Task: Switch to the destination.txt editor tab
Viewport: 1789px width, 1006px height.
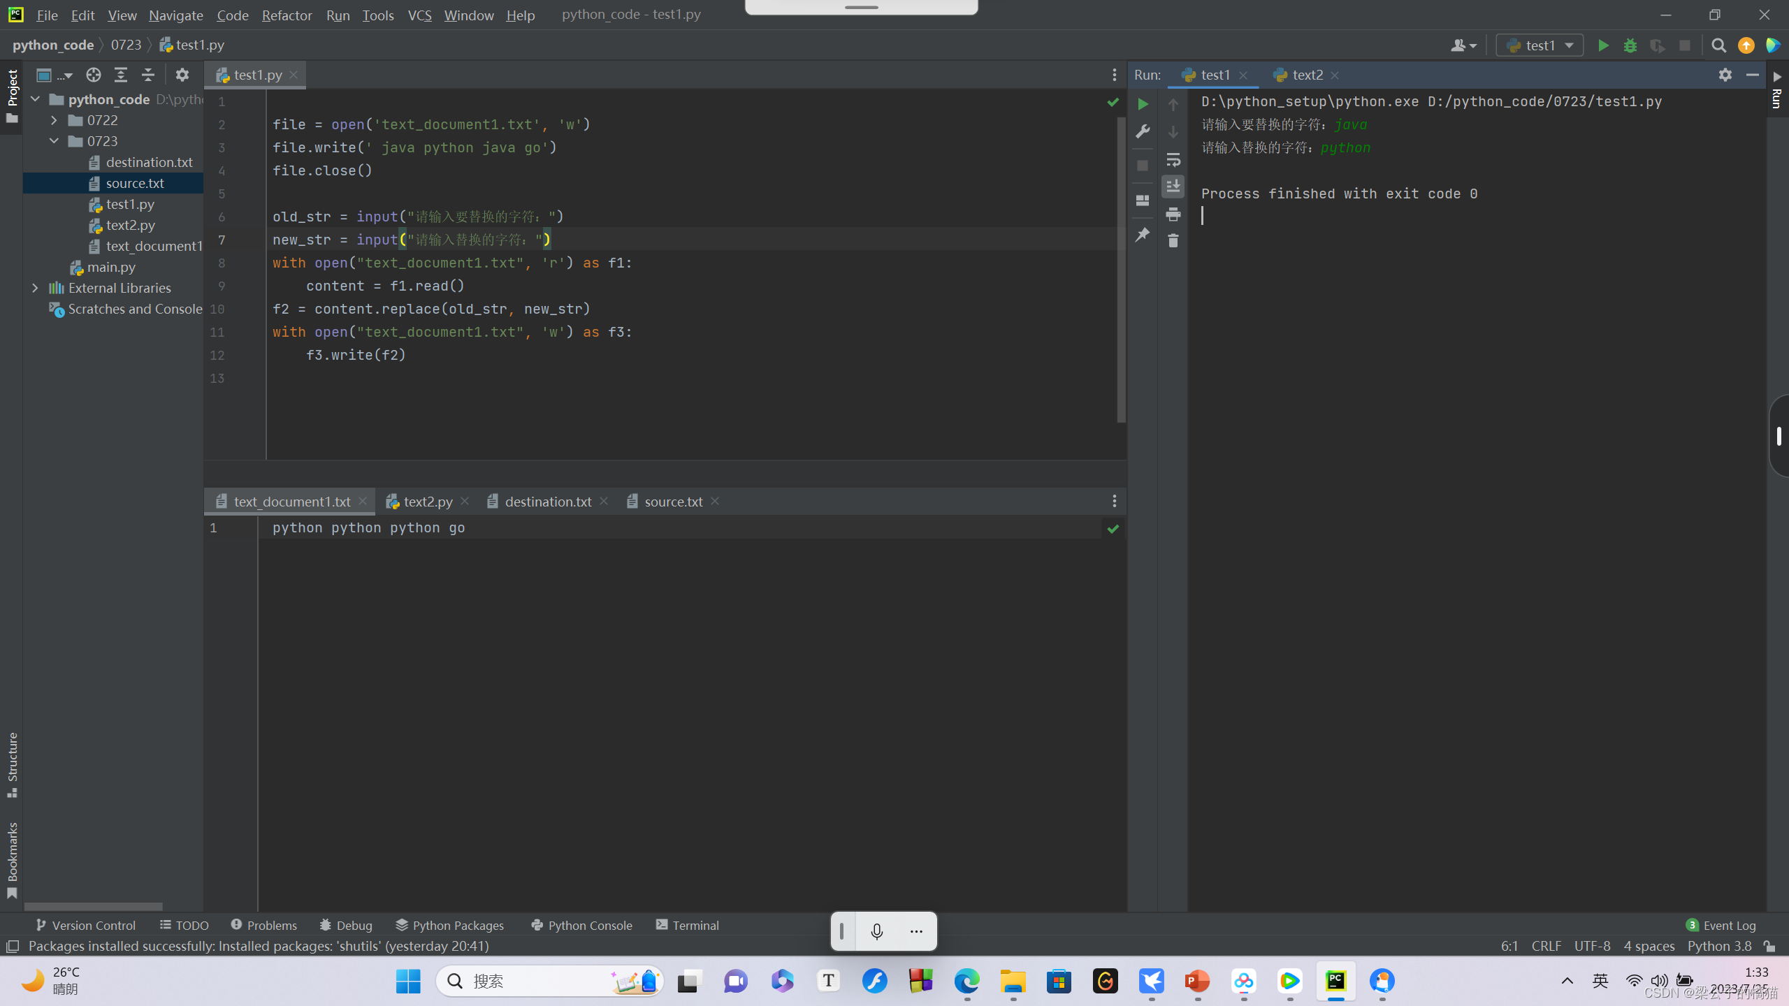Action: click(x=548, y=502)
